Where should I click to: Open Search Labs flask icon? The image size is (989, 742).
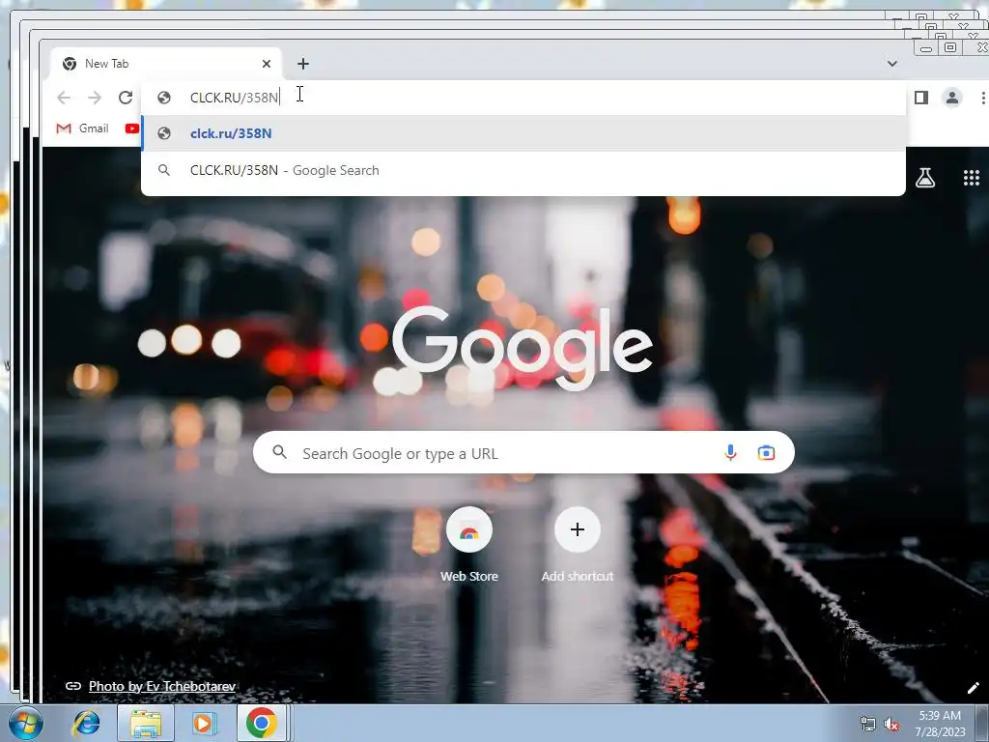[924, 178]
